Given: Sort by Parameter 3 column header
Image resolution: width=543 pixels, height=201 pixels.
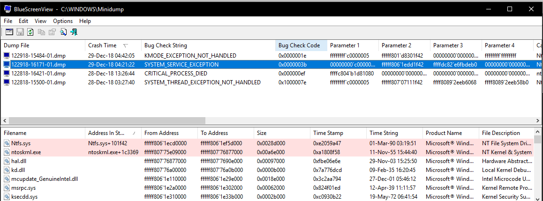Looking at the screenshot, I should (x=456, y=45).
